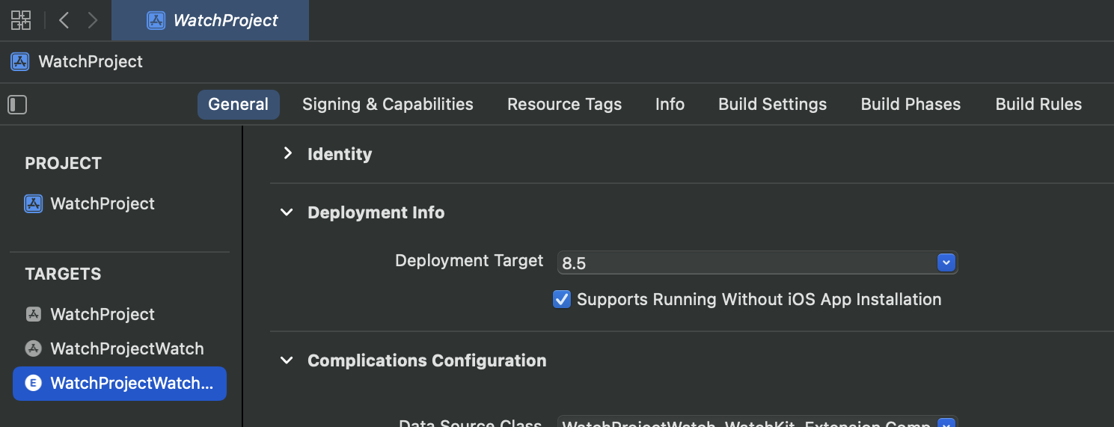Uncheck Supports Running Without iOS App Installation
The height and width of the screenshot is (427, 1114).
click(x=562, y=300)
